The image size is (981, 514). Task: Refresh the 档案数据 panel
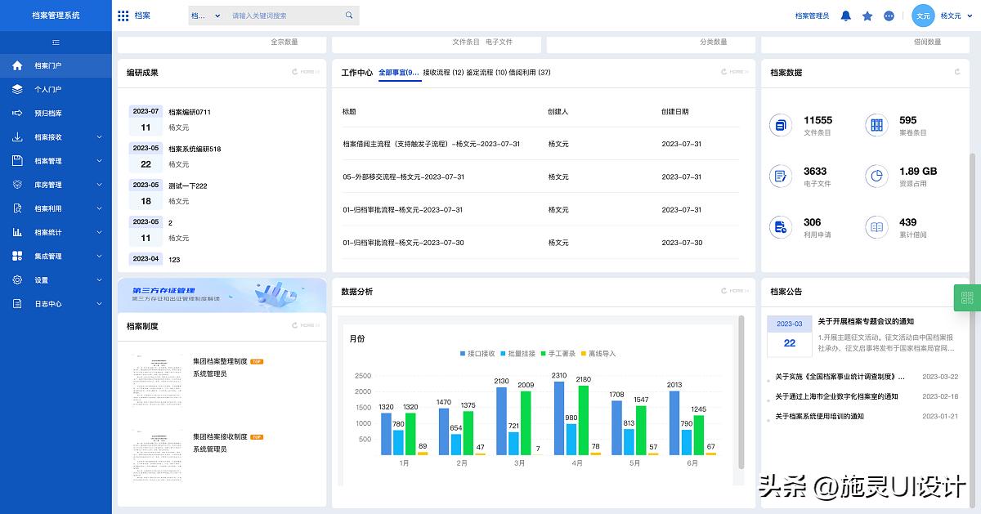[957, 72]
